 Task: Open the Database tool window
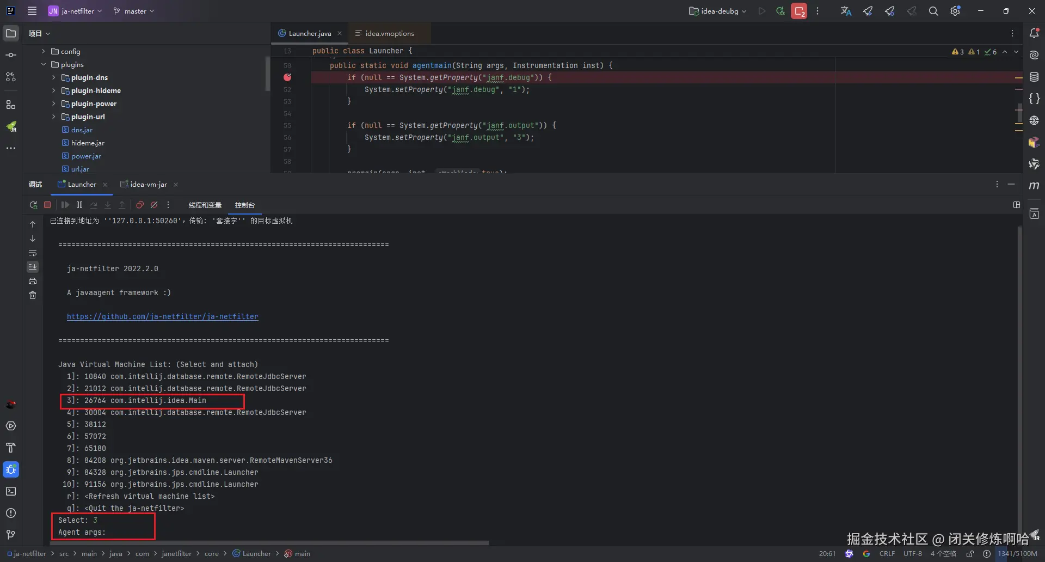pos(1034,77)
